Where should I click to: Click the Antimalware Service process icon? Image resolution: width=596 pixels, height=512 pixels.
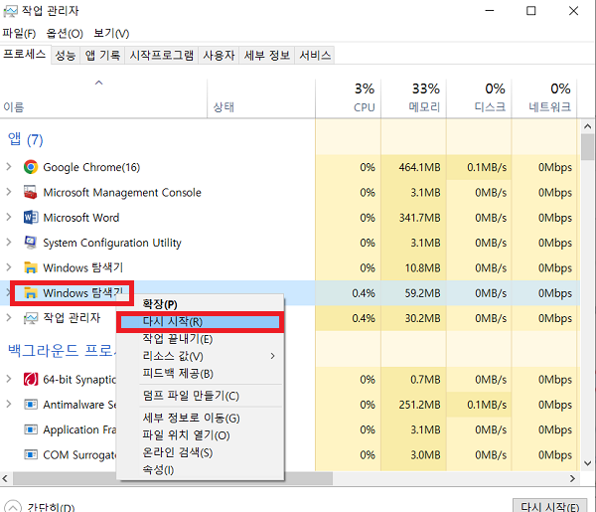point(31,405)
